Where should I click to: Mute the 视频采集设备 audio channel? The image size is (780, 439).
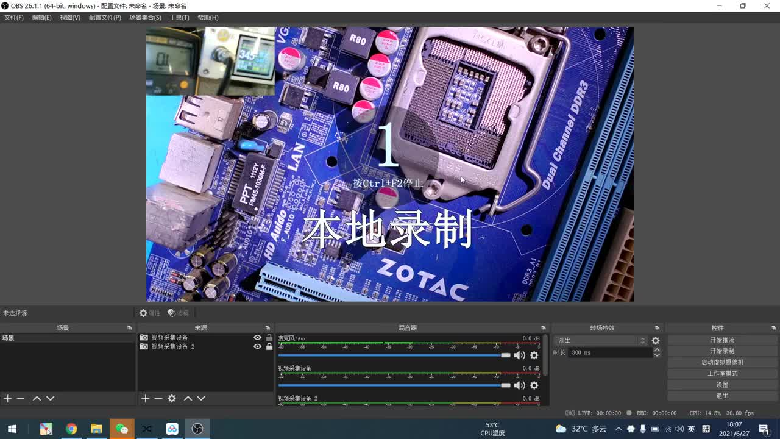(x=519, y=385)
